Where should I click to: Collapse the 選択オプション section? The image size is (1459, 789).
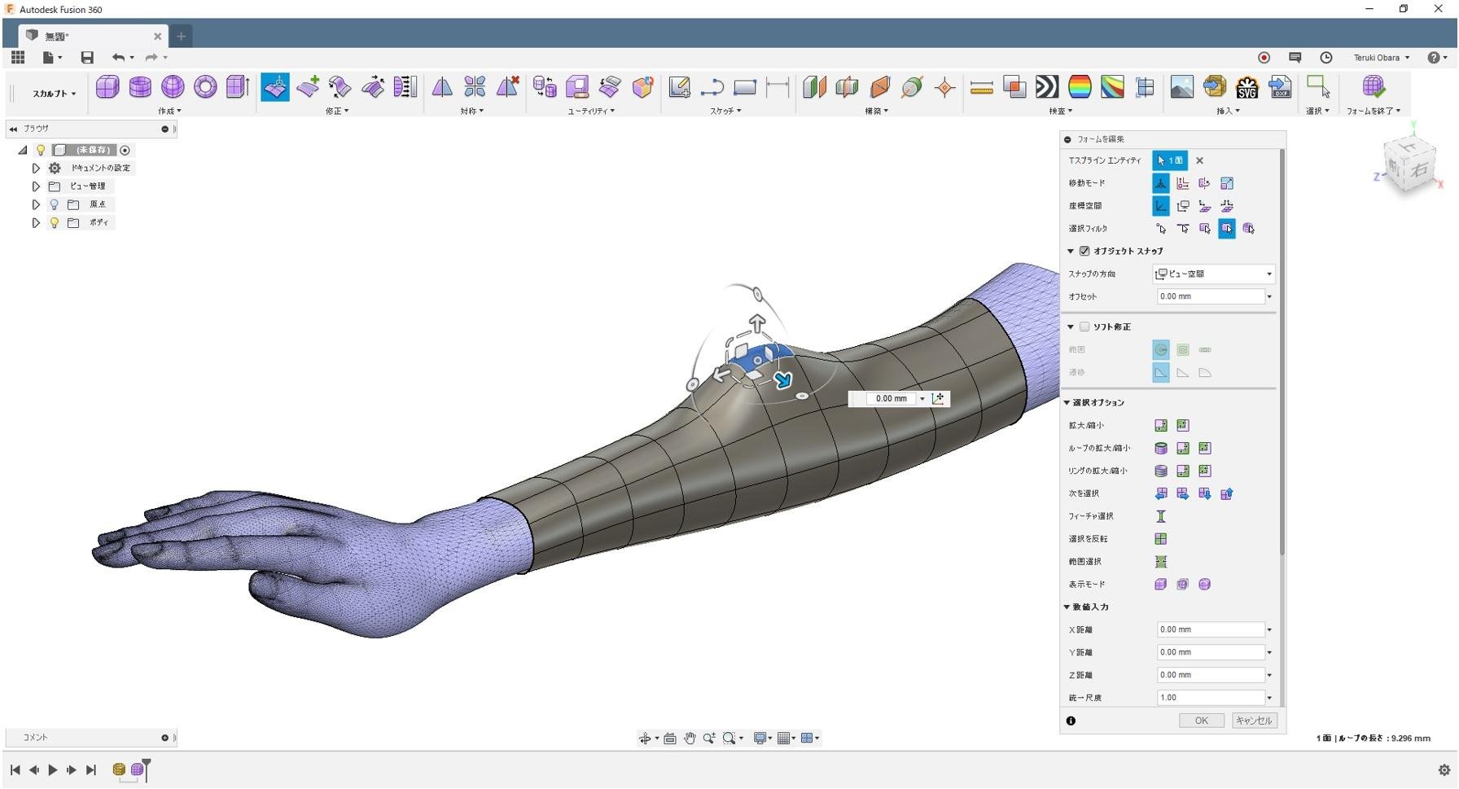tap(1067, 402)
